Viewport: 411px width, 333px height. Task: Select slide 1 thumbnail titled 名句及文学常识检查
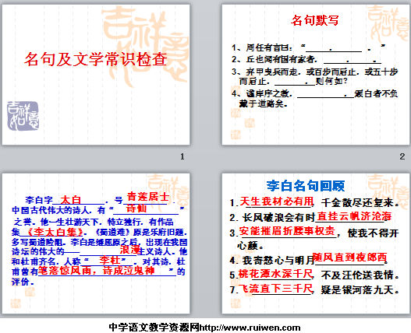(x=96, y=75)
